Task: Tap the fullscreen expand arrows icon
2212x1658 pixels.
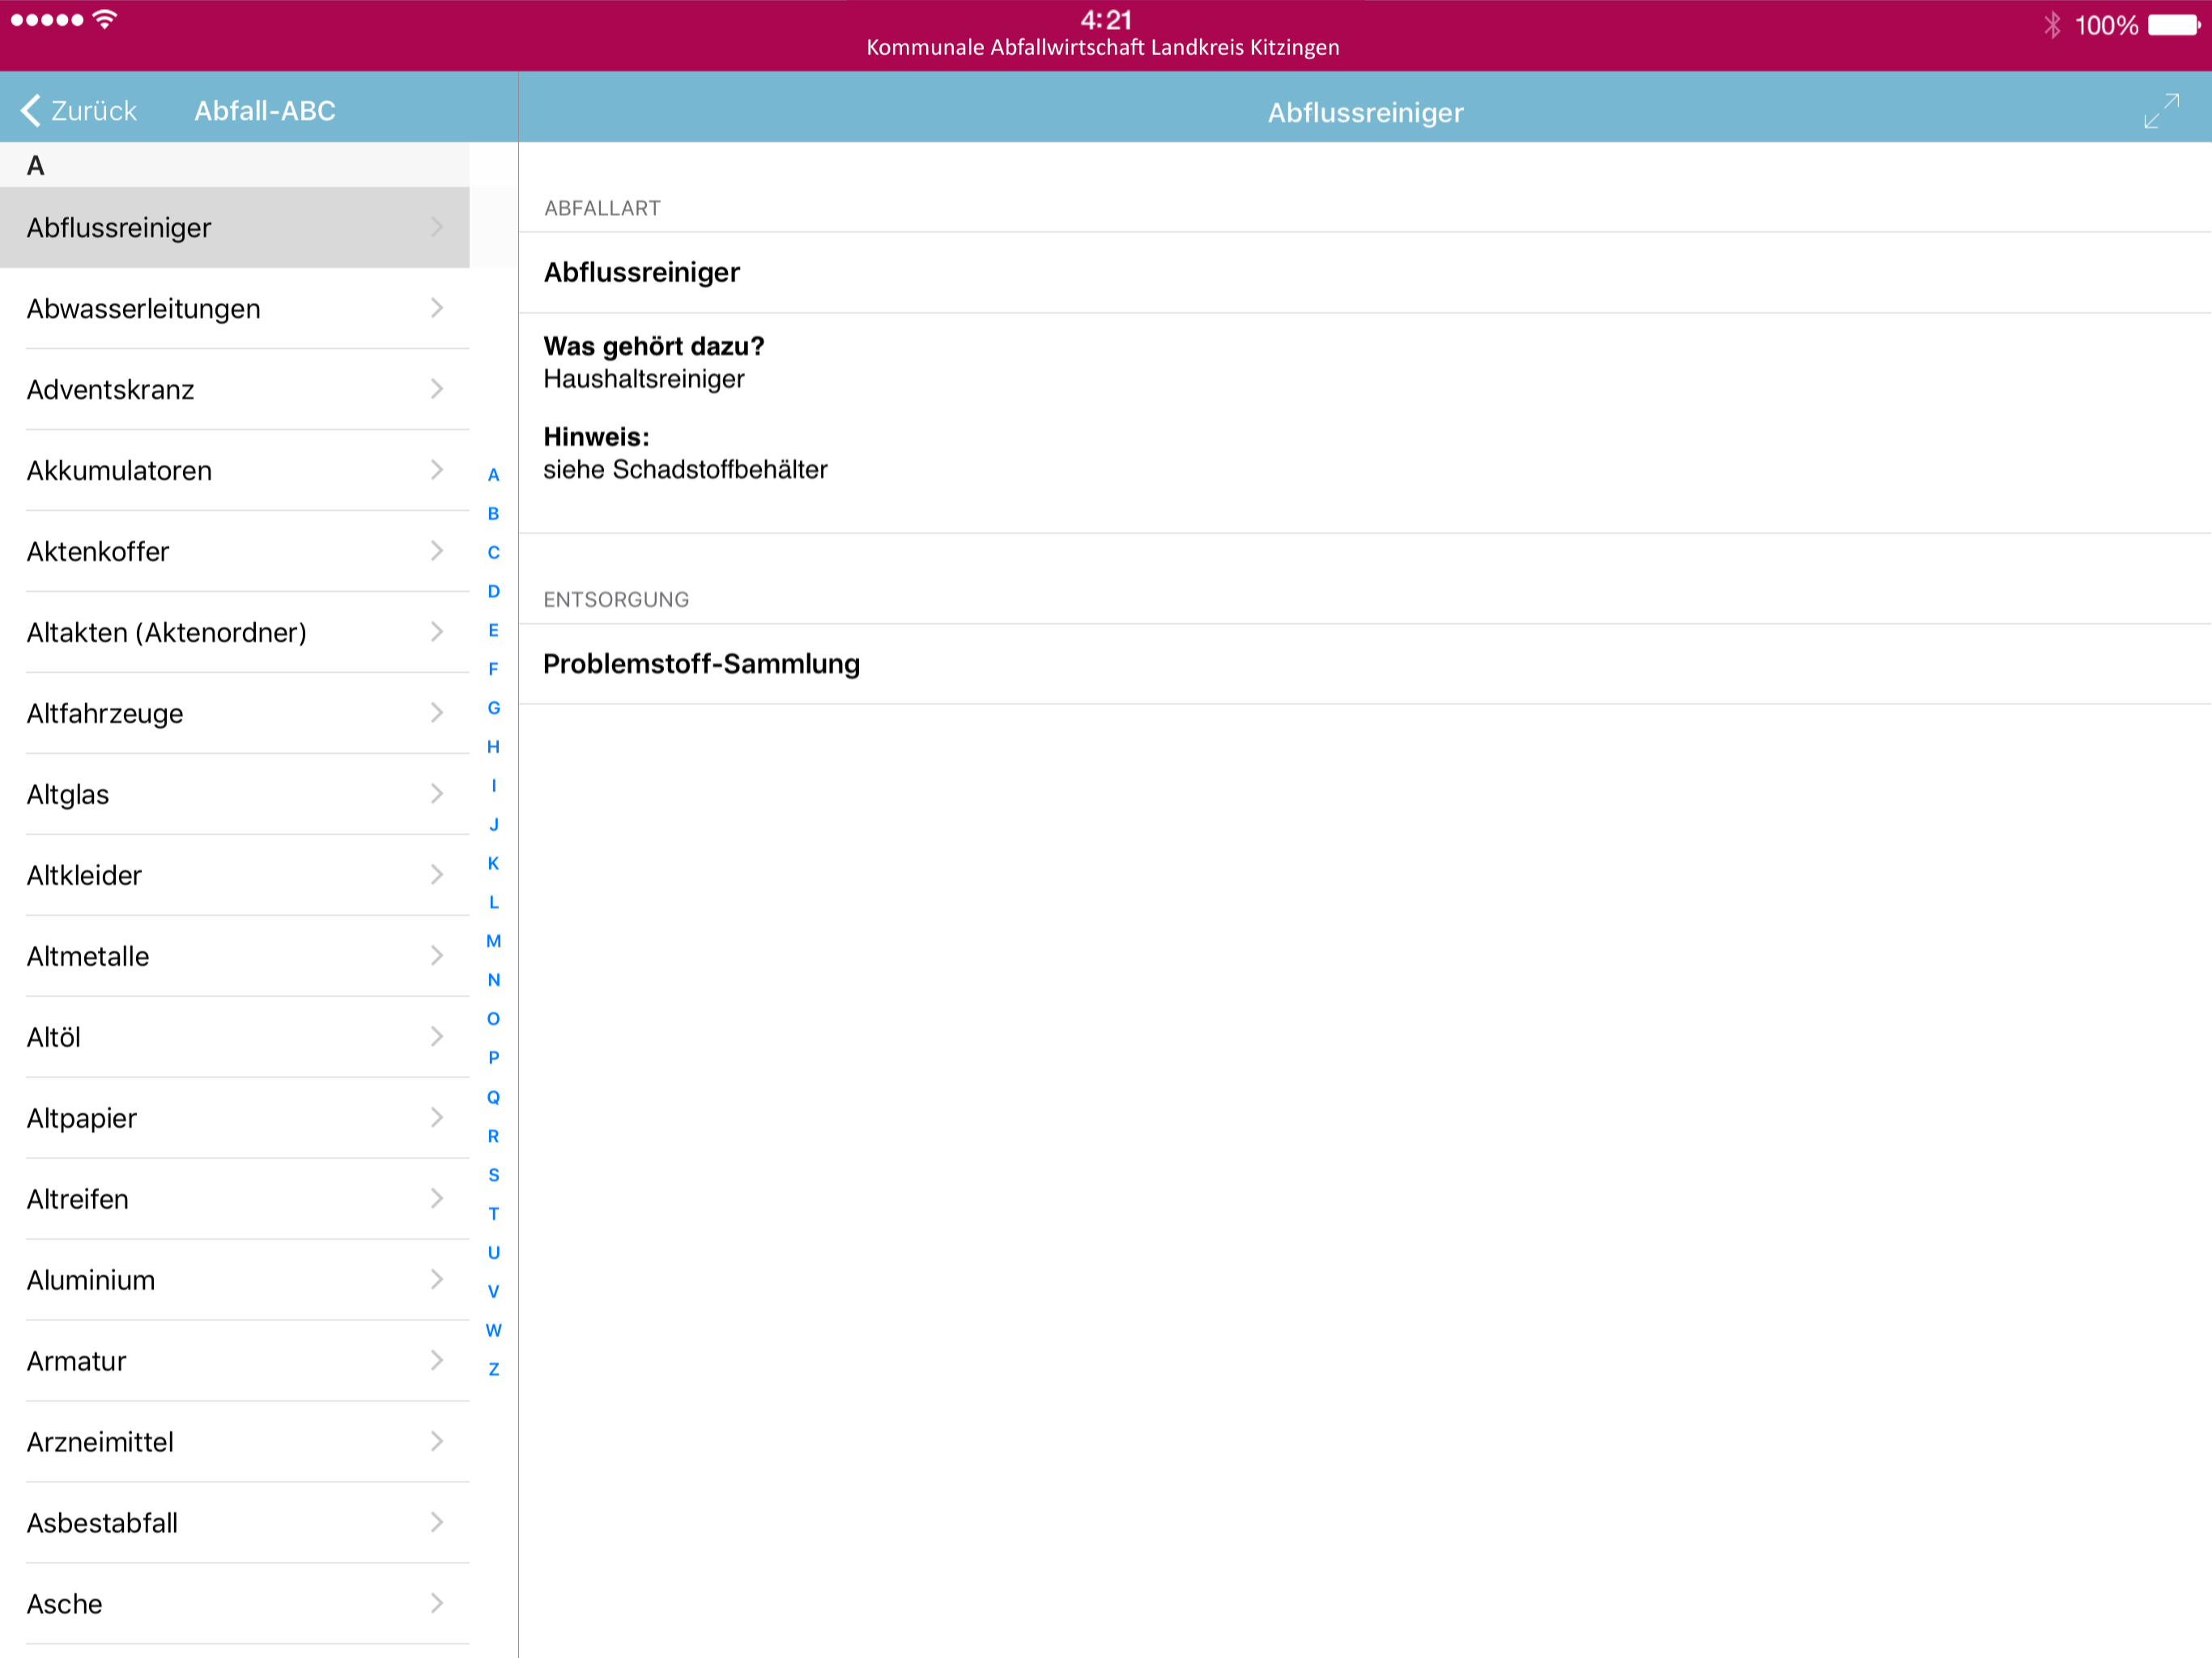Action: coord(2161,111)
